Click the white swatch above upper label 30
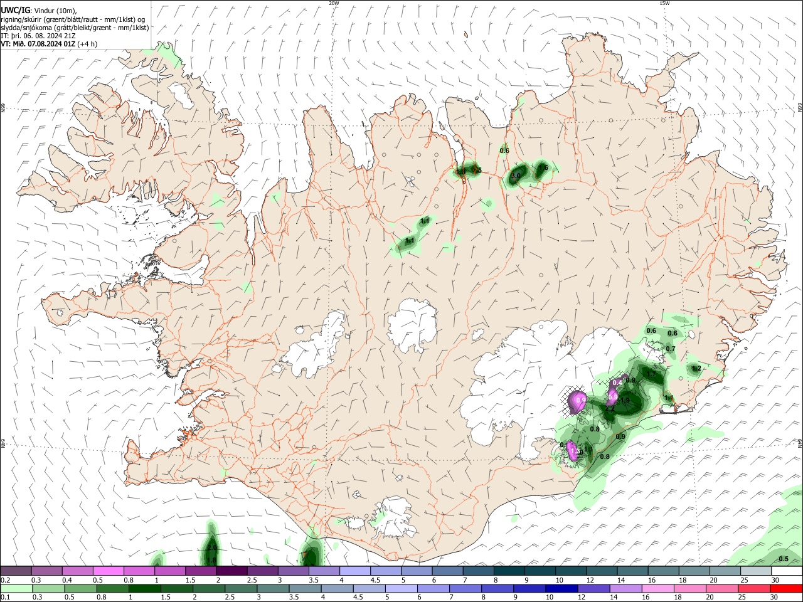 coord(787,571)
